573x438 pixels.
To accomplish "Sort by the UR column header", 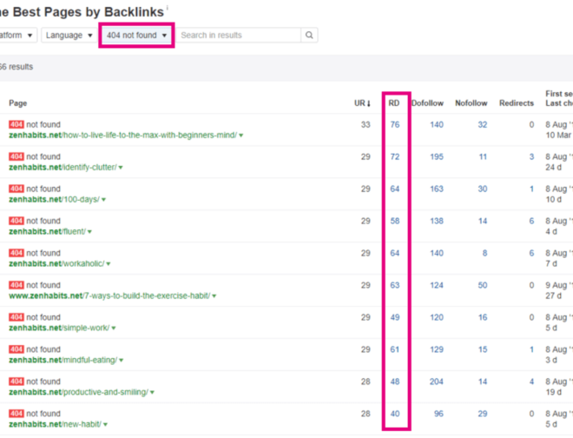I will [x=362, y=103].
